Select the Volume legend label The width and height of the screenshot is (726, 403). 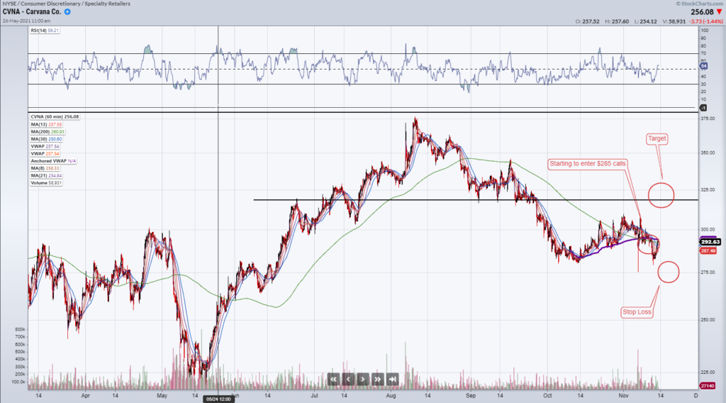click(x=46, y=183)
